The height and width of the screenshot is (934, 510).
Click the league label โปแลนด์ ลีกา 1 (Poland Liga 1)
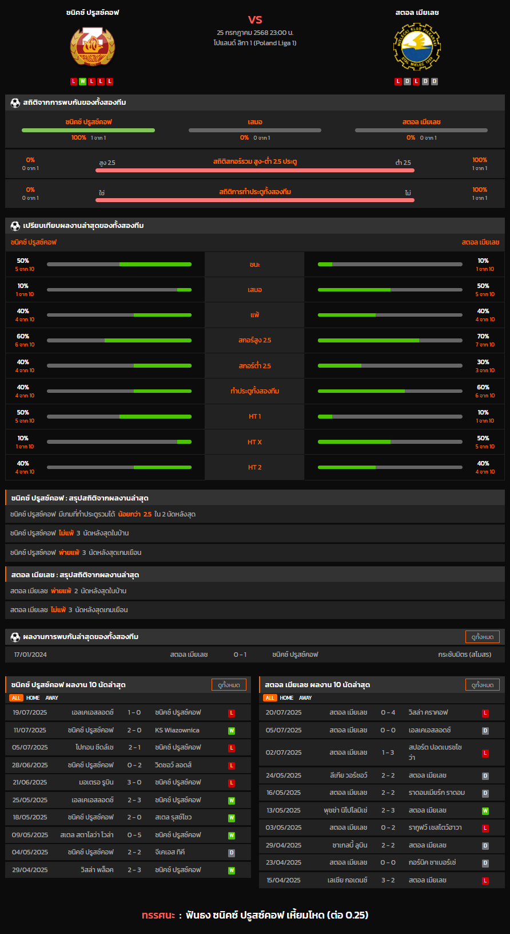click(255, 43)
